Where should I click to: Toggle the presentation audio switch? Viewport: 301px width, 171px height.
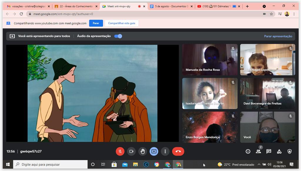[118, 36]
